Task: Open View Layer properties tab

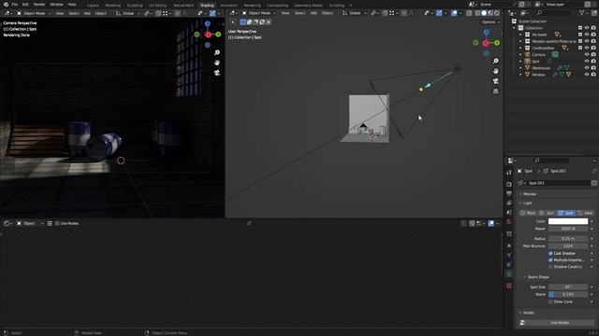Action: point(509,203)
